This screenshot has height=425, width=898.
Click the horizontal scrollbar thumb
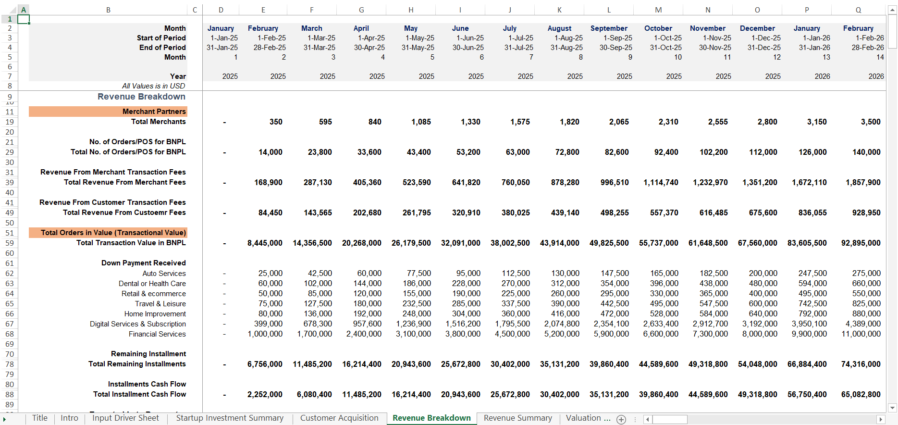(670, 419)
